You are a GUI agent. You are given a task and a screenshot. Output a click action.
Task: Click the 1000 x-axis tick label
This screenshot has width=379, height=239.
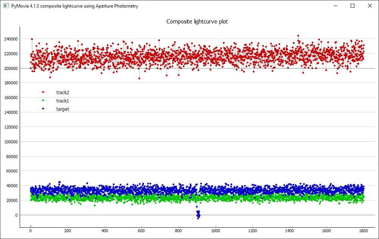pos(216,230)
